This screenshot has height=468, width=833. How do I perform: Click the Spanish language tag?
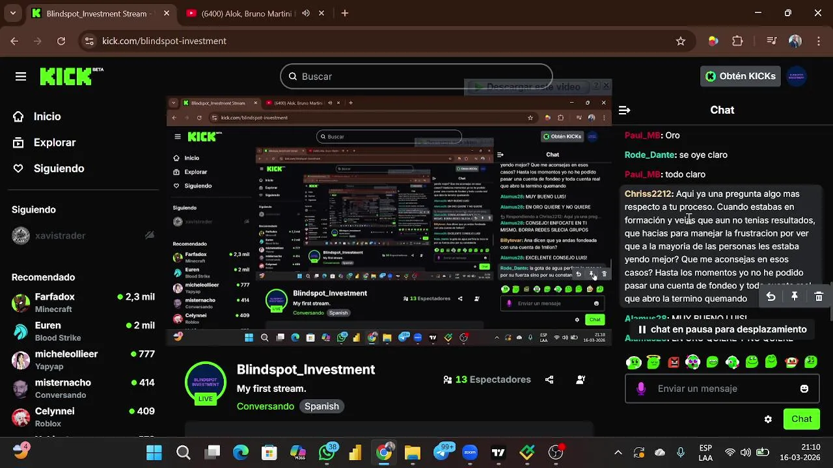pos(321,406)
